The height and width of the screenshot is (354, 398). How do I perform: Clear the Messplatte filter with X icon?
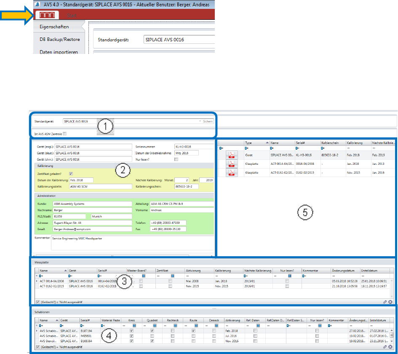click(390, 302)
